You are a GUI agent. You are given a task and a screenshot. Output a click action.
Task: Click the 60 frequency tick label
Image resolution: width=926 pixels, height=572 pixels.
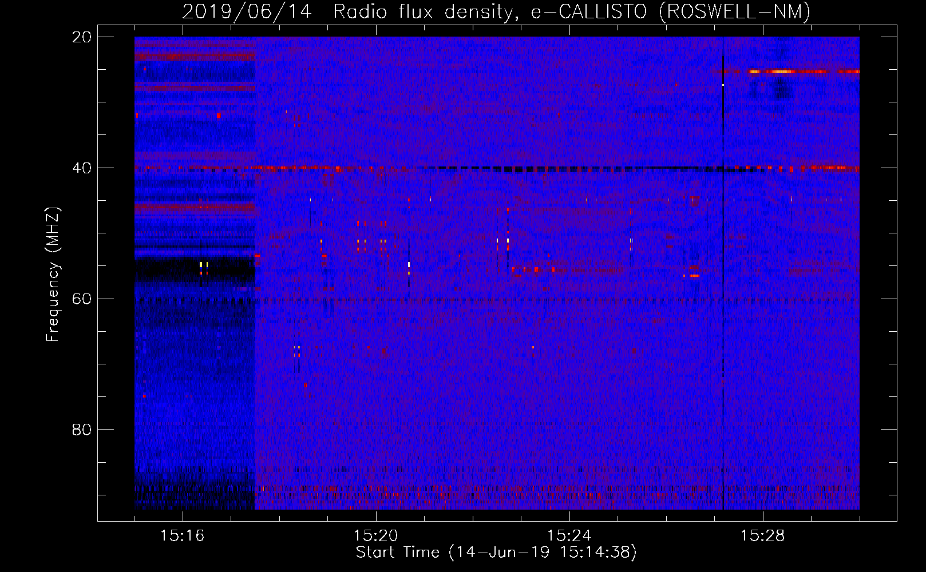click(82, 299)
